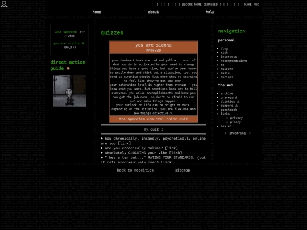
Task: Click the 'navigation' sidebar heading
Action: (x=231, y=31)
